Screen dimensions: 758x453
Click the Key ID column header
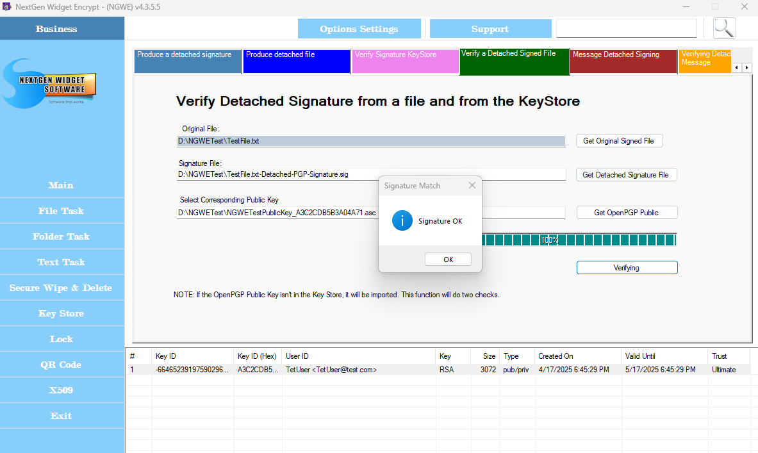pos(193,356)
